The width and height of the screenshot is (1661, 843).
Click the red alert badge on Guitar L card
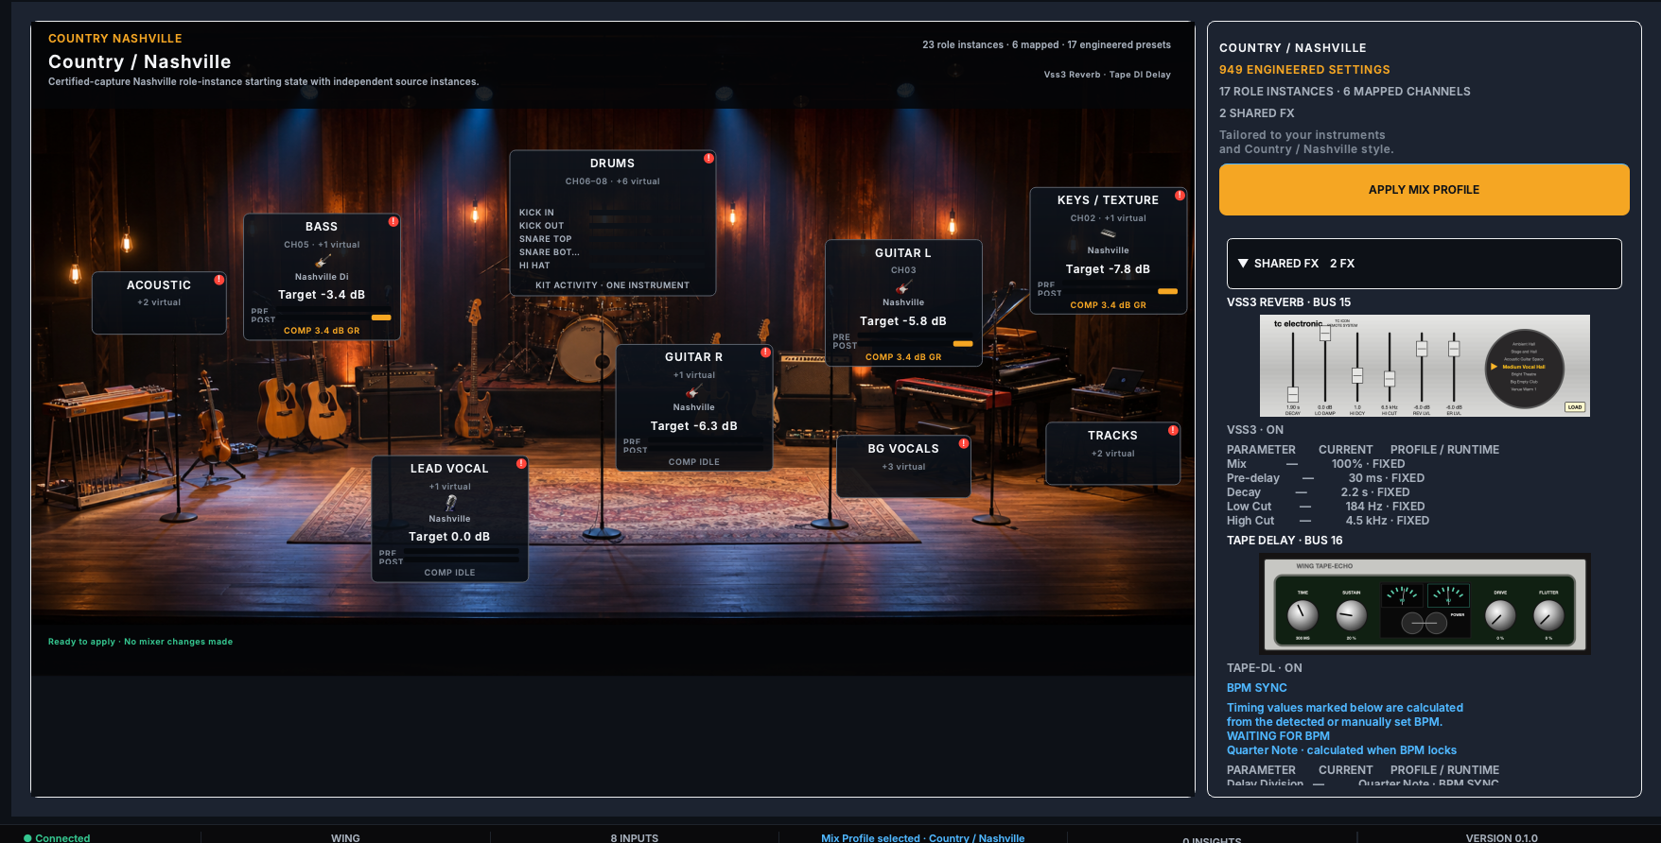[975, 248]
